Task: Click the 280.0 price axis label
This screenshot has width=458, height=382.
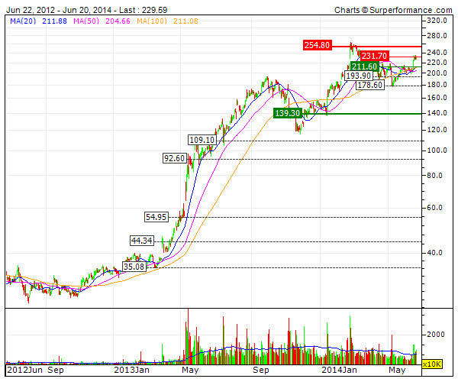Action: (x=437, y=36)
